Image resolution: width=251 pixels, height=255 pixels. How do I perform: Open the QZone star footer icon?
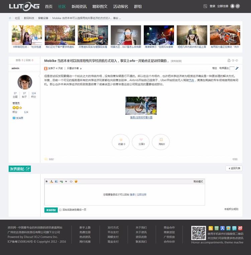tap(228, 228)
